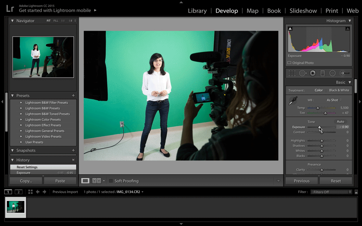
Task: Go forward with filmstrip right arrow
Action: click(x=44, y=192)
